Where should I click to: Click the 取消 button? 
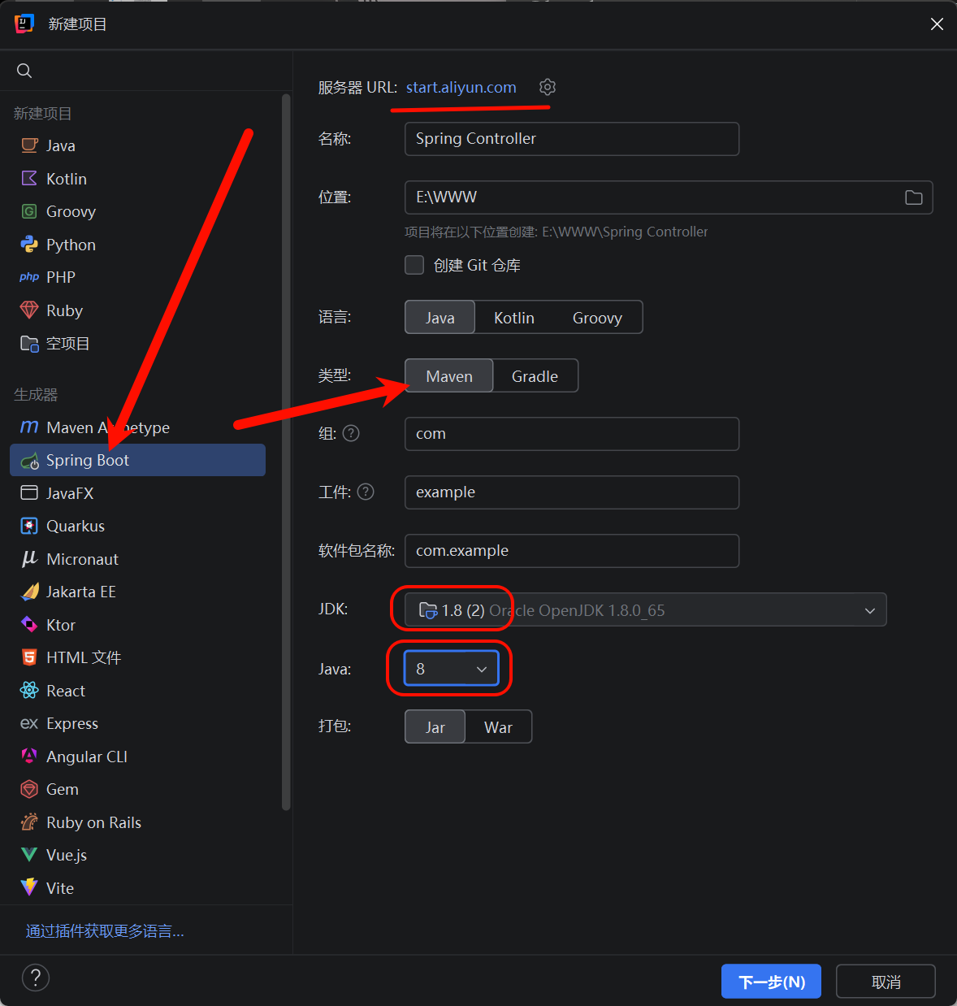pos(886,982)
